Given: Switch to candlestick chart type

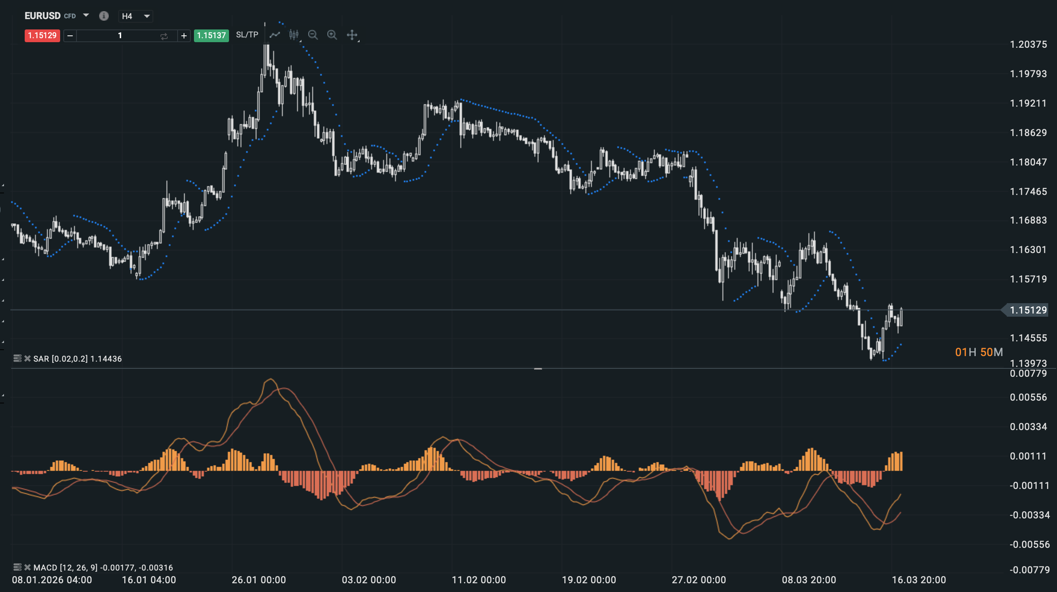Looking at the screenshot, I should tap(294, 35).
